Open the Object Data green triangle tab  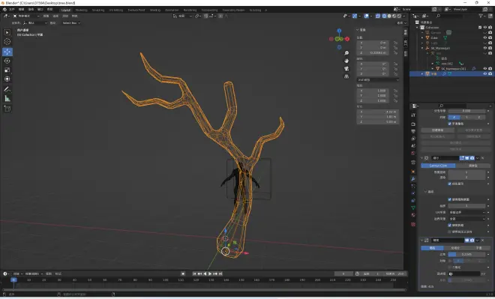[x=413, y=208]
